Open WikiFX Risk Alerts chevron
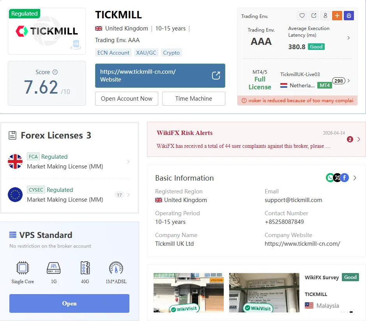Screen dimensions: 366x321 click(x=359, y=139)
